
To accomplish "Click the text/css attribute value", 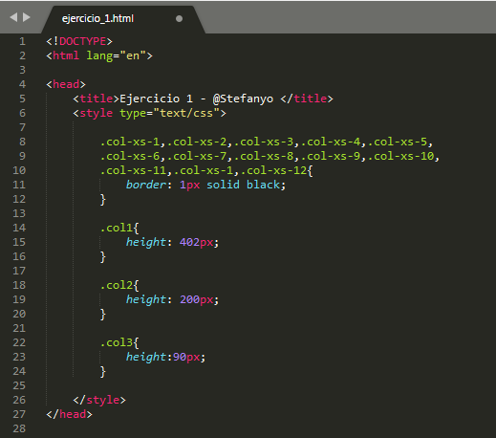I will 186,113.
